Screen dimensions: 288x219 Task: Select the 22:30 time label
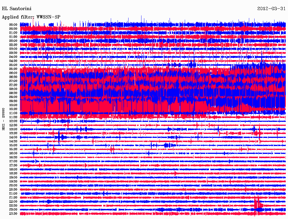(x=13, y=206)
